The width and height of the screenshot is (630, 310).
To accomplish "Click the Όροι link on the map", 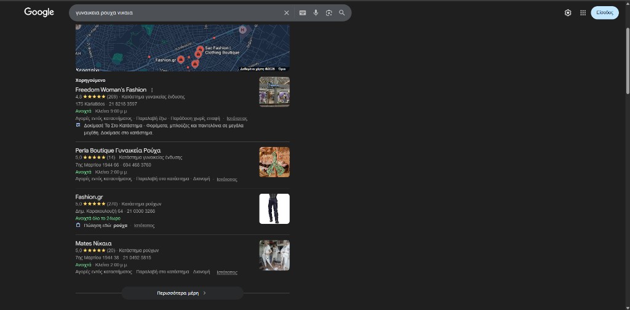I will coord(282,69).
